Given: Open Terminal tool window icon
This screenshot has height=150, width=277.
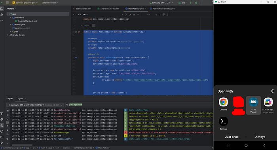Looking at the screenshot, I should pos(2,137).
